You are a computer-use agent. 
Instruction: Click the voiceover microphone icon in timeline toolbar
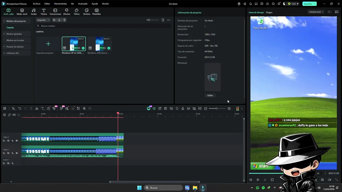click(x=183, y=109)
